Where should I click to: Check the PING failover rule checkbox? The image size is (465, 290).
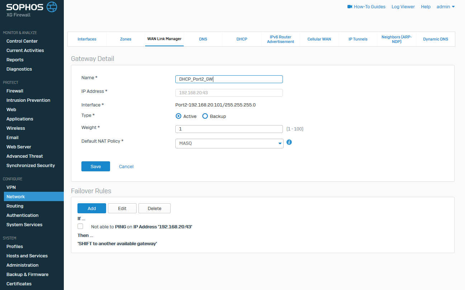(80, 226)
